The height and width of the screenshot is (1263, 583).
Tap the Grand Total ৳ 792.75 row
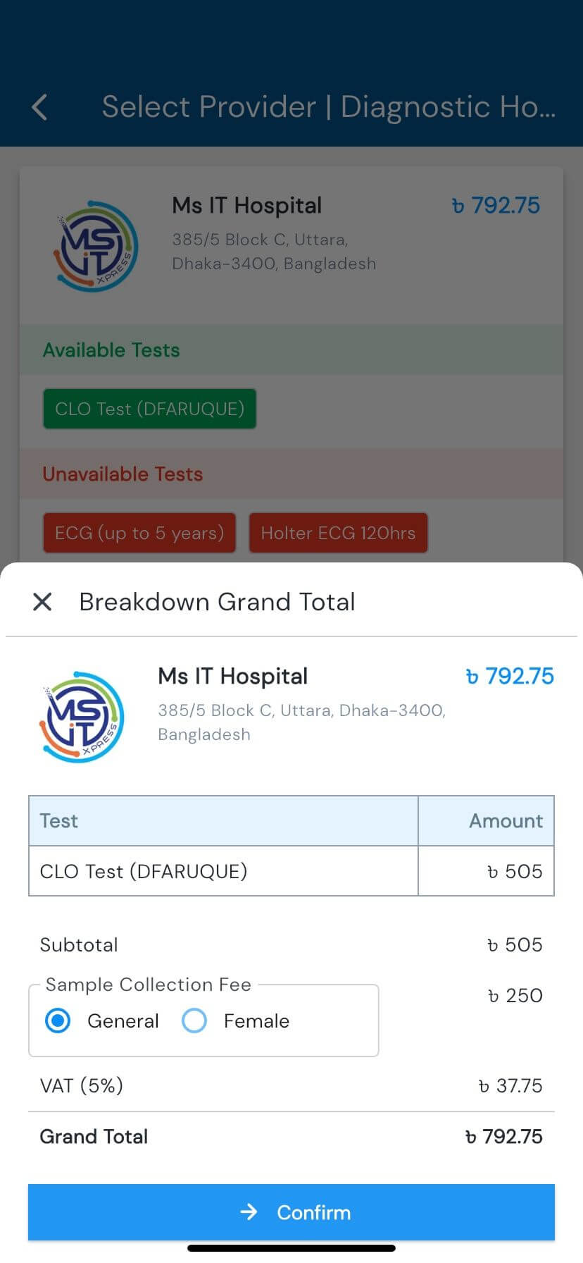click(291, 1136)
